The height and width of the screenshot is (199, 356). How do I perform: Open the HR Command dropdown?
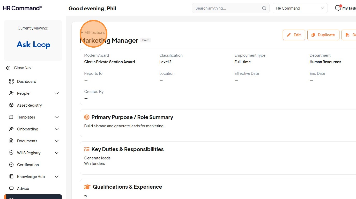300,8
